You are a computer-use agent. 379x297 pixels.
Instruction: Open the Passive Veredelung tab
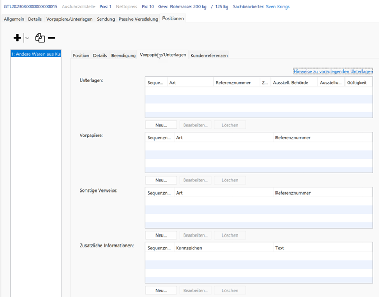click(138, 19)
